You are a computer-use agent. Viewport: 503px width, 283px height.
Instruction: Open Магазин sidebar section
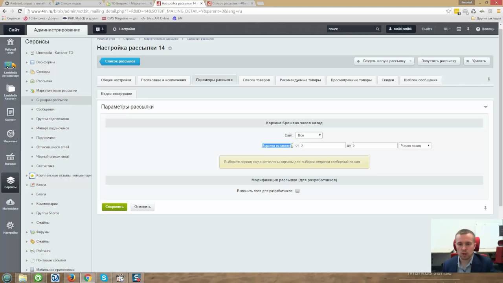[11, 159]
